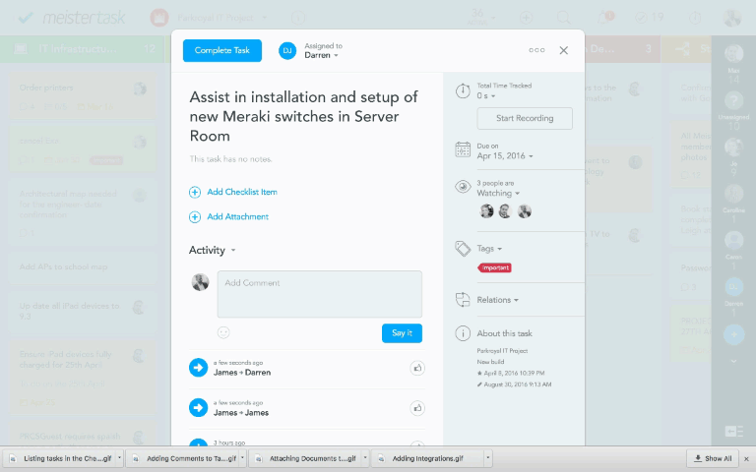Click the Say it button
Viewport: 756px width, 472px height.
point(402,333)
